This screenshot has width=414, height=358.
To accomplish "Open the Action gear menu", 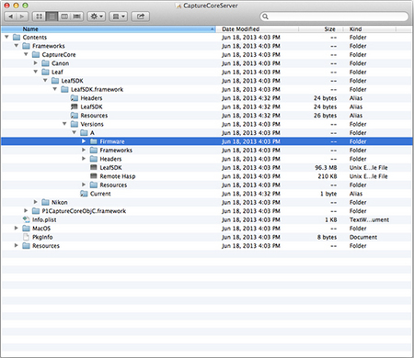I will pos(97,17).
